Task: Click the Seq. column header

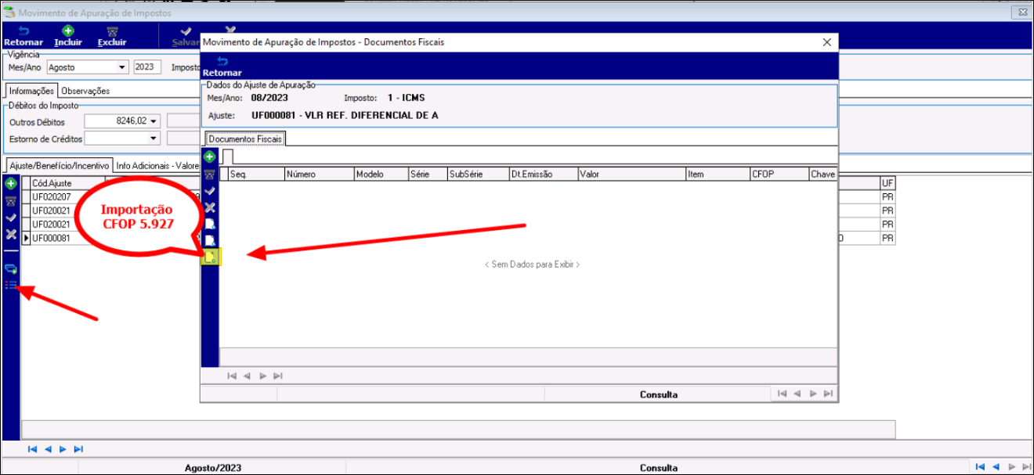Action: [255, 175]
